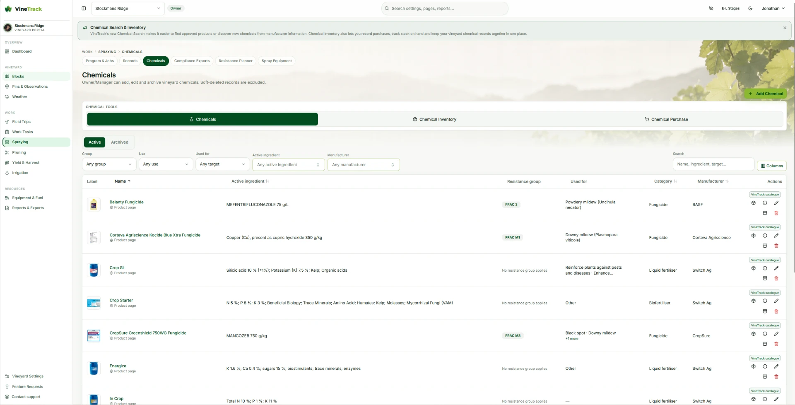Open Vineyard Settings

pyautogui.click(x=36, y=376)
